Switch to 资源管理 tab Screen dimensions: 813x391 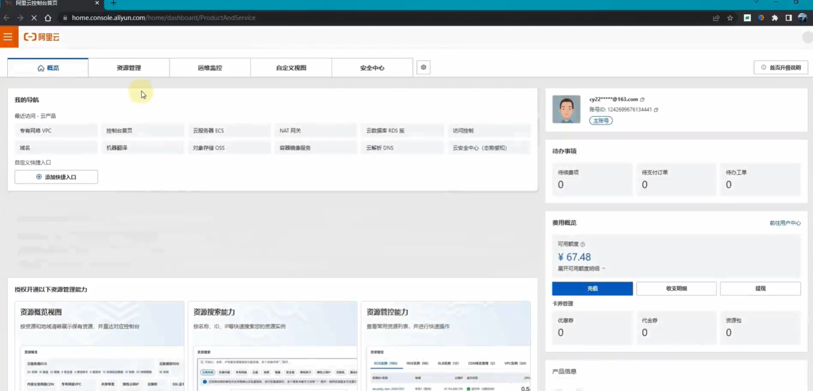coord(129,68)
